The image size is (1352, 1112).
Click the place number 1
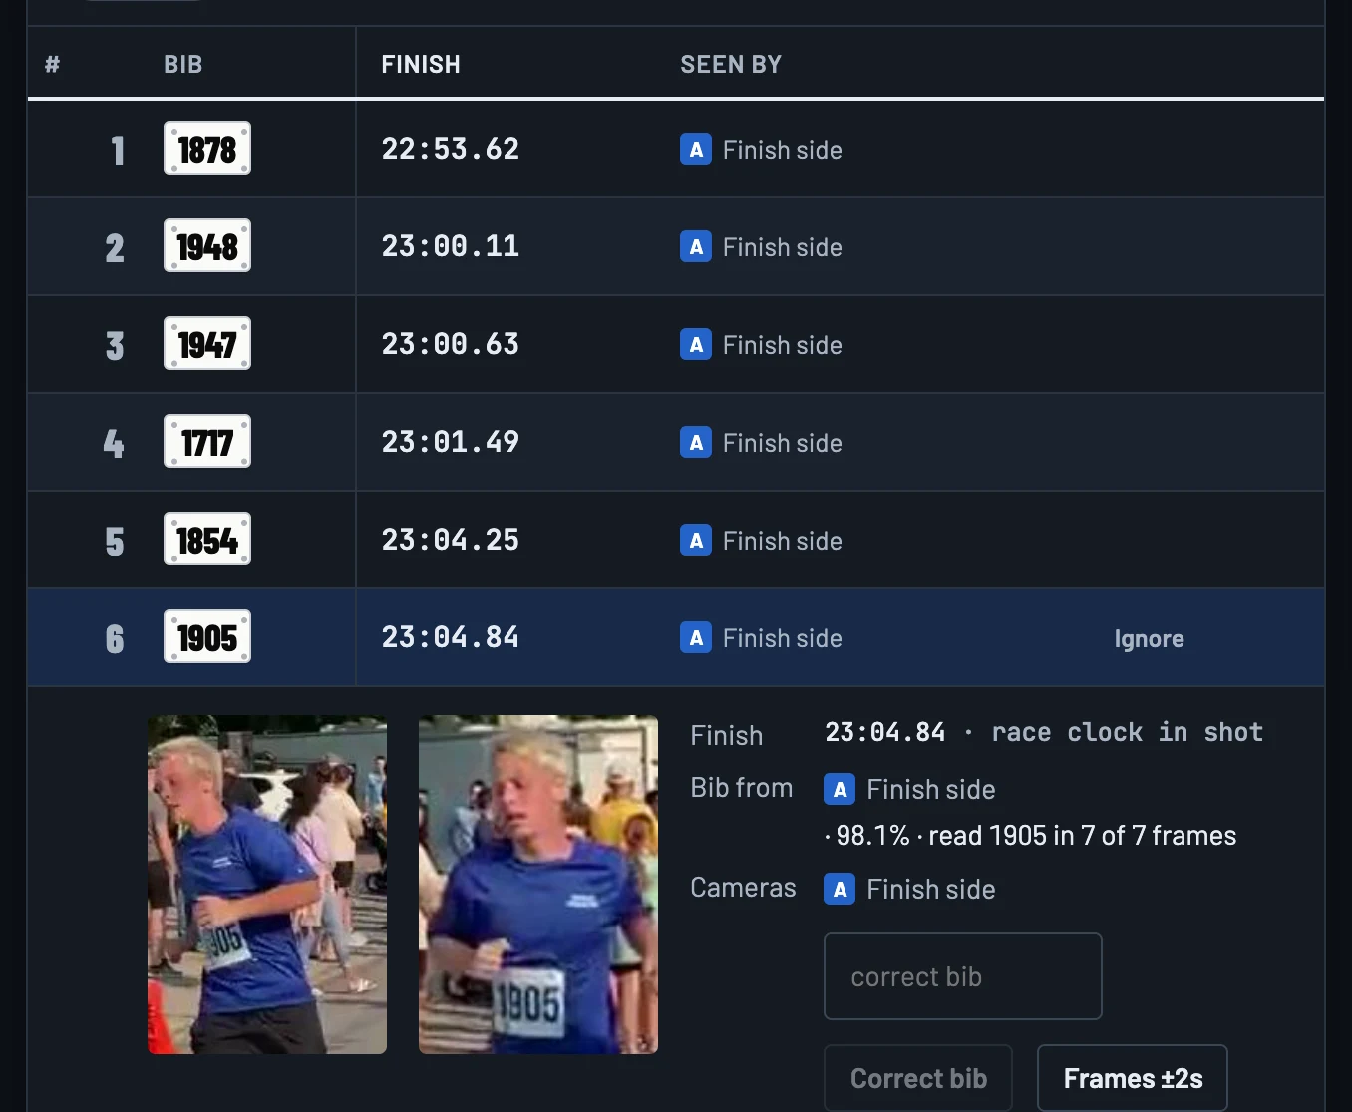[x=118, y=150]
